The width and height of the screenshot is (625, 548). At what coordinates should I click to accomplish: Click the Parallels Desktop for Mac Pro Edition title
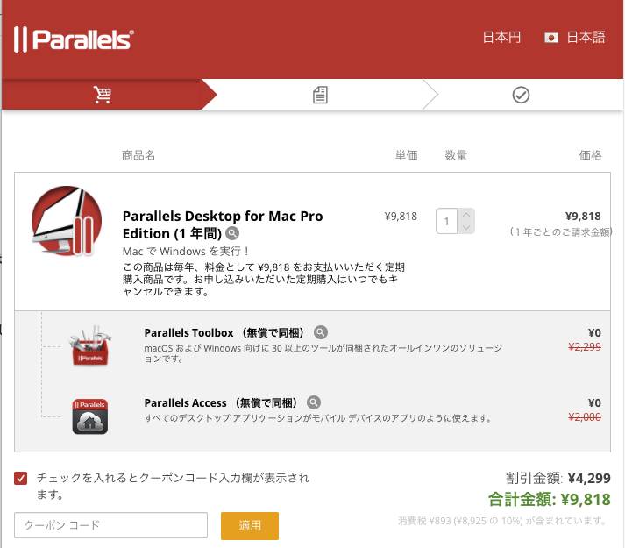223,224
